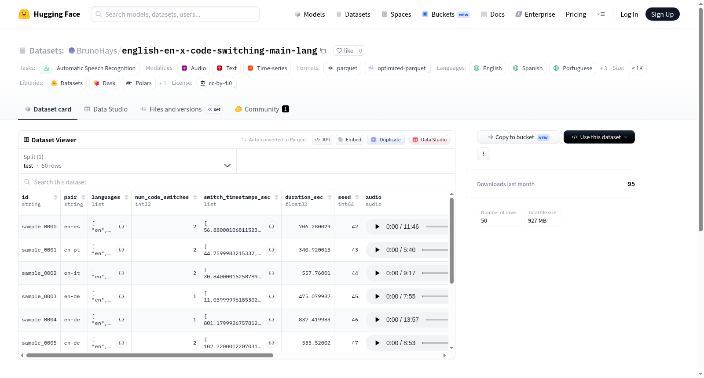704x378 pixels.
Task: Filter by the Audio modality tag
Action: pos(194,68)
